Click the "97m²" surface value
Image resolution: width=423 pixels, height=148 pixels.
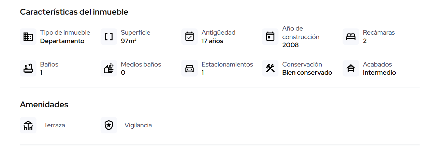point(129,41)
